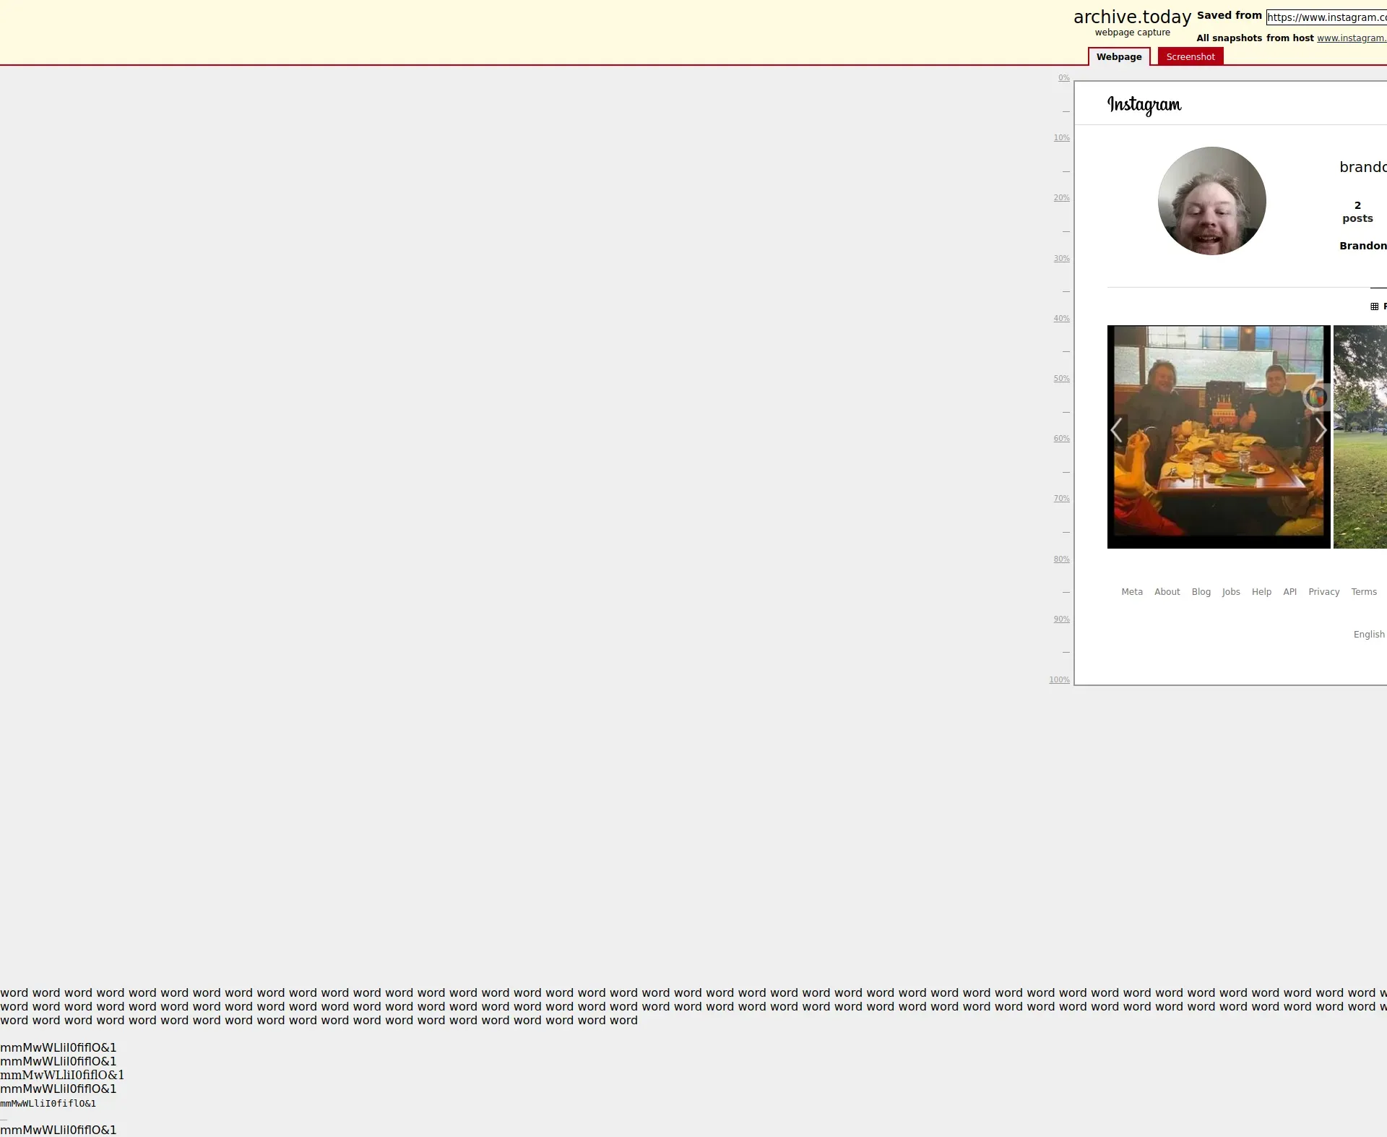The width and height of the screenshot is (1387, 1137).
Task: Jump to 100% scroll marker
Action: tap(1059, 680)
